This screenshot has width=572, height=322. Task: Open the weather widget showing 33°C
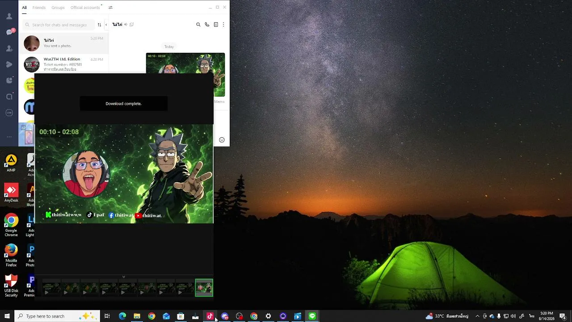(x=447, y=316)
